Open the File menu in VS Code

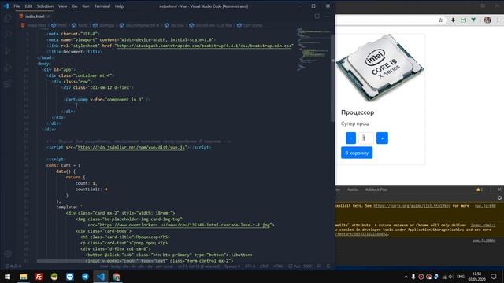click(x=17, y=6)
